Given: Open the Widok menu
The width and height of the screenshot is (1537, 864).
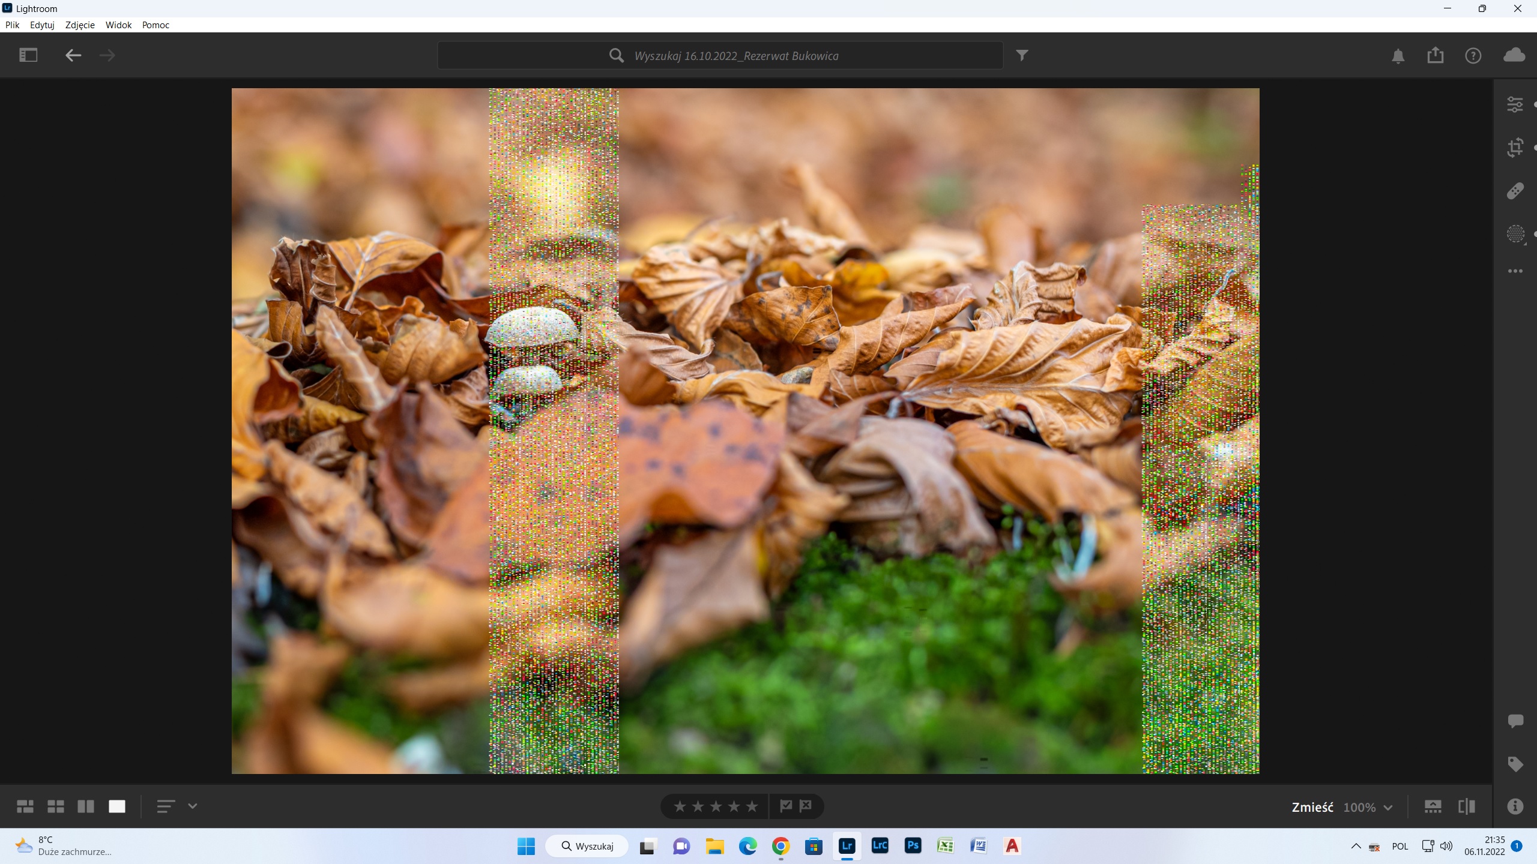Looking at the screenshot, I should pyautogui.click(x=118, y=25).
